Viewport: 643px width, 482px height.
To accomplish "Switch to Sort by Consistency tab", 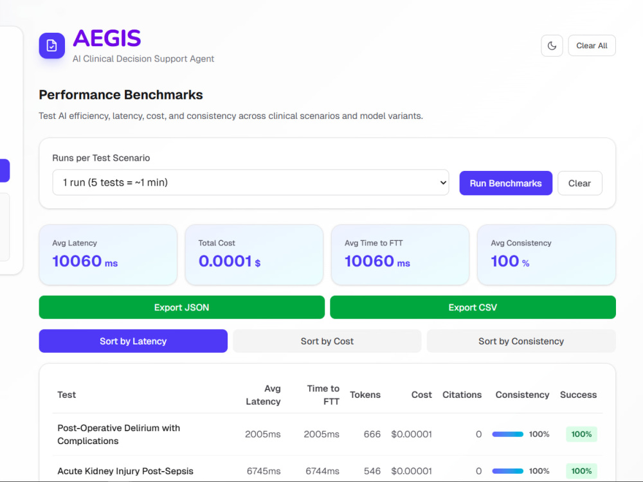I will [x=521, y=341].
